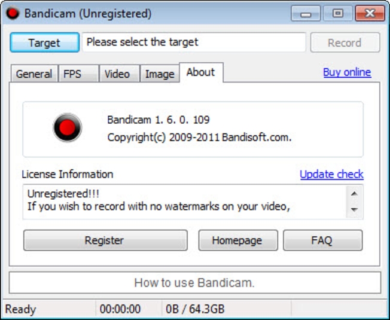Click the Register button
Viewport: 390px width, 320px height.
click(105, 240)
